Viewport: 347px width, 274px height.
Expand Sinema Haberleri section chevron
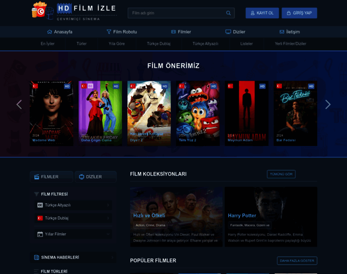click(x=112, y=258)
